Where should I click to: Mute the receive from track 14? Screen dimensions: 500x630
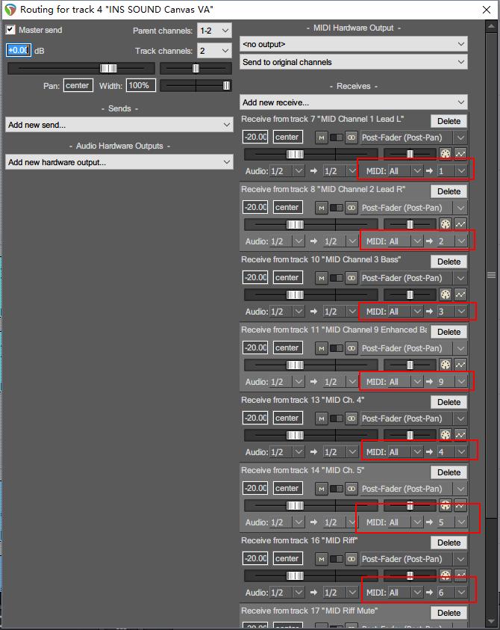321,489
